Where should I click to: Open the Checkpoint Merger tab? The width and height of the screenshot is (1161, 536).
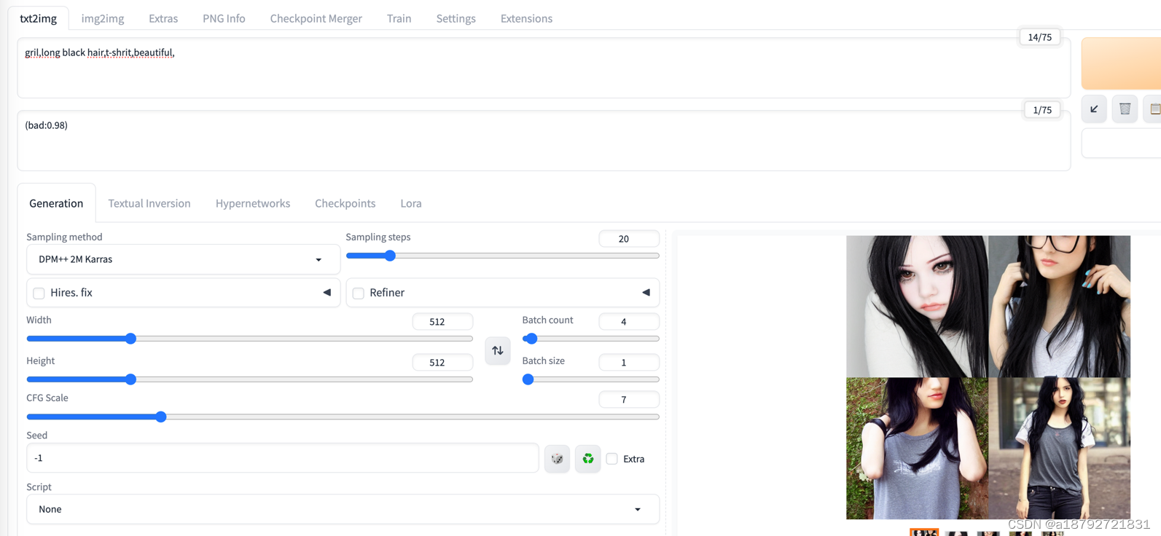pyautogui.click(x=316, y=18)
